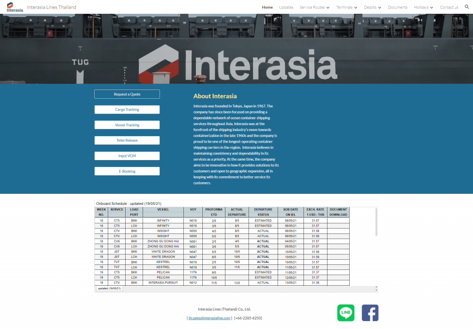This screenshot has height=329, width=473.
Task: Click the Cargo Tracking button
Action: [x=127, y=109]
